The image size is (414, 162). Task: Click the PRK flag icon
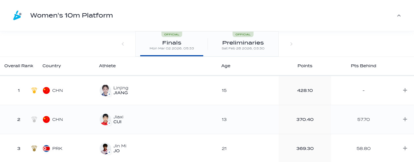(46, 148)
